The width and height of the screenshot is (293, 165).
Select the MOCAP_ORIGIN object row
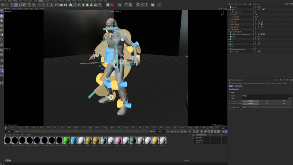point(236,32)
